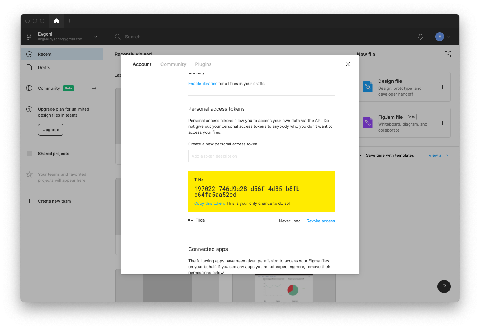Click the Design file pen icon

coord(368,87)
